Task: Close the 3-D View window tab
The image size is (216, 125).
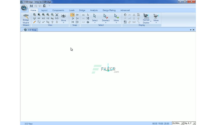Action: 194,30
